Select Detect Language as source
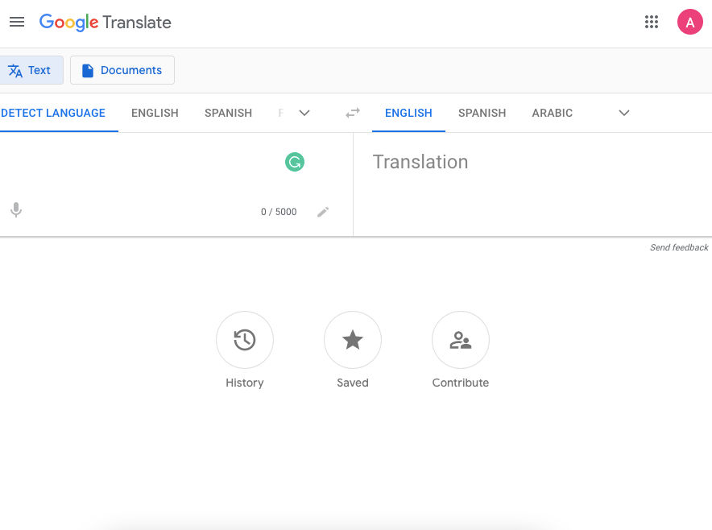The height and width of the screenshot is (530, 712). click(53, 113)
